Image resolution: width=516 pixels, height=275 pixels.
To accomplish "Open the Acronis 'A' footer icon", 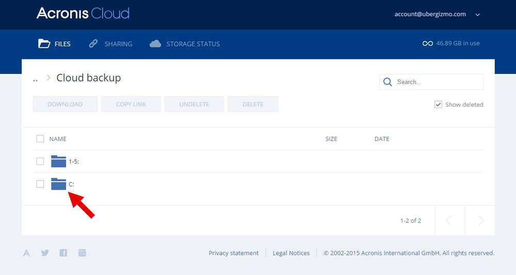I will tap(26, 253).
